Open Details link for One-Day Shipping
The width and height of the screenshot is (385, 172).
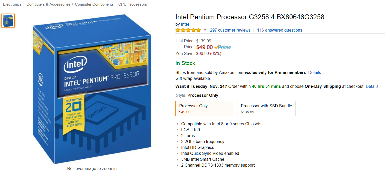372,86
